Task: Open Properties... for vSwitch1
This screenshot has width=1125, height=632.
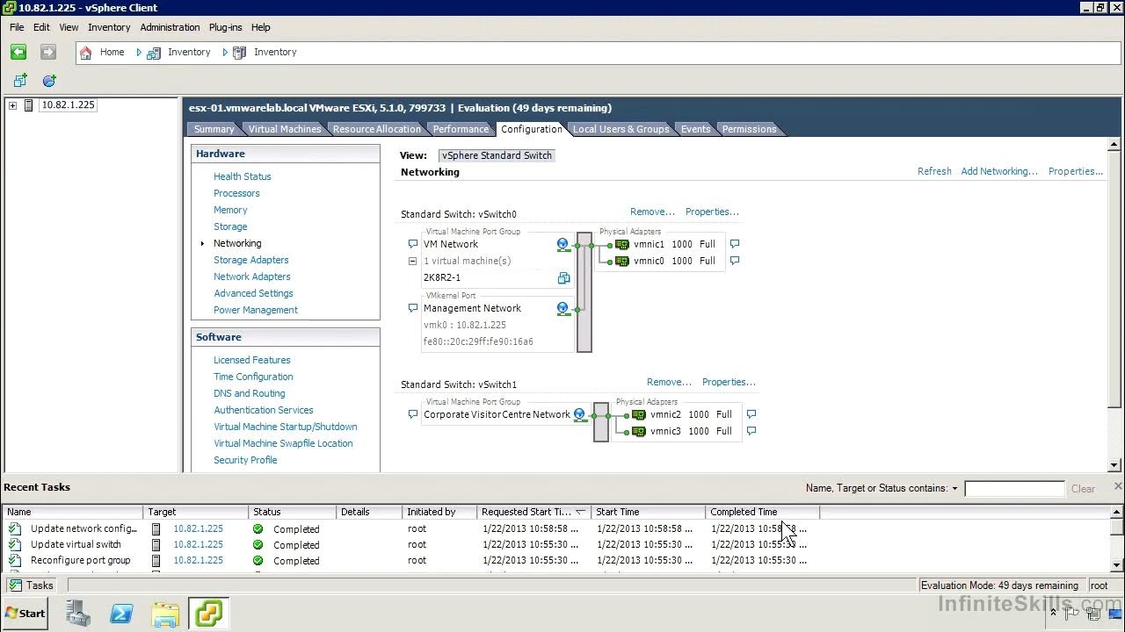Action: click(729, 383)
